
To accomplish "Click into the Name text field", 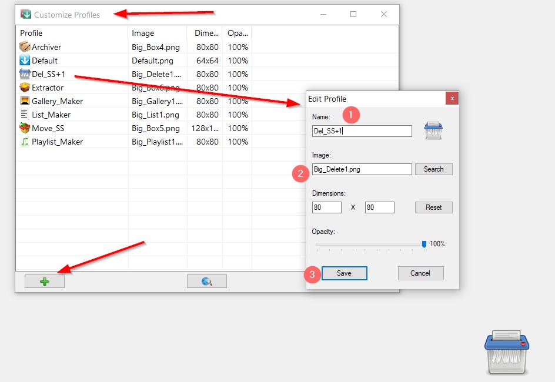I will coord(362,131).
